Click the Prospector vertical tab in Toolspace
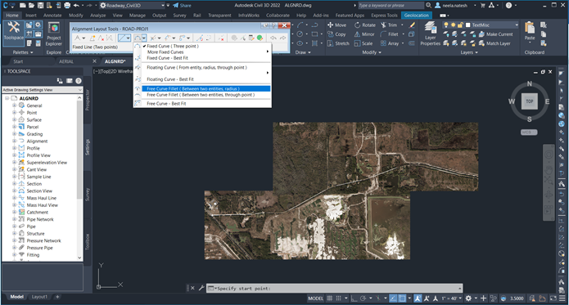The image size is (569, 305). [x=87, y=100]
